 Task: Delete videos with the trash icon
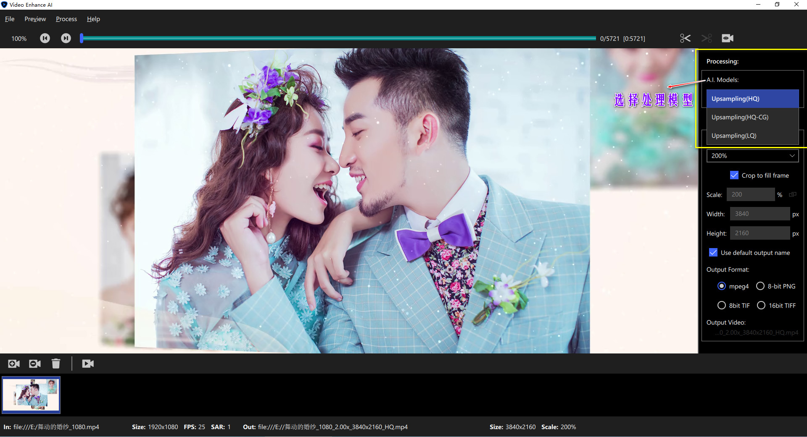coord(56,364)
